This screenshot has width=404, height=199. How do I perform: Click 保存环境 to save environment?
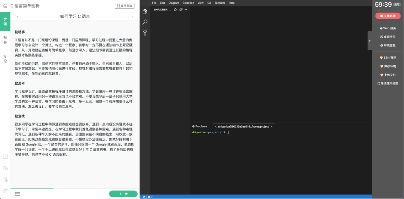tap(388, 66)
